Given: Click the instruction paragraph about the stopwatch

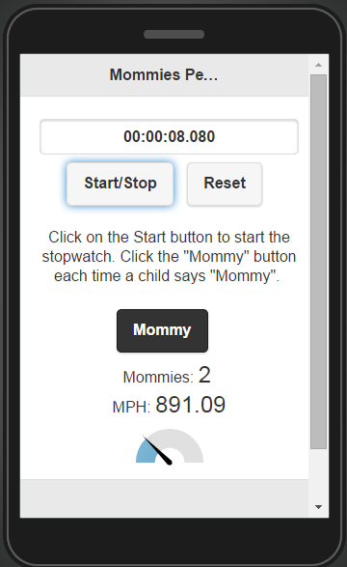Looking at the screenshot, I should click(x=169, y=256).
